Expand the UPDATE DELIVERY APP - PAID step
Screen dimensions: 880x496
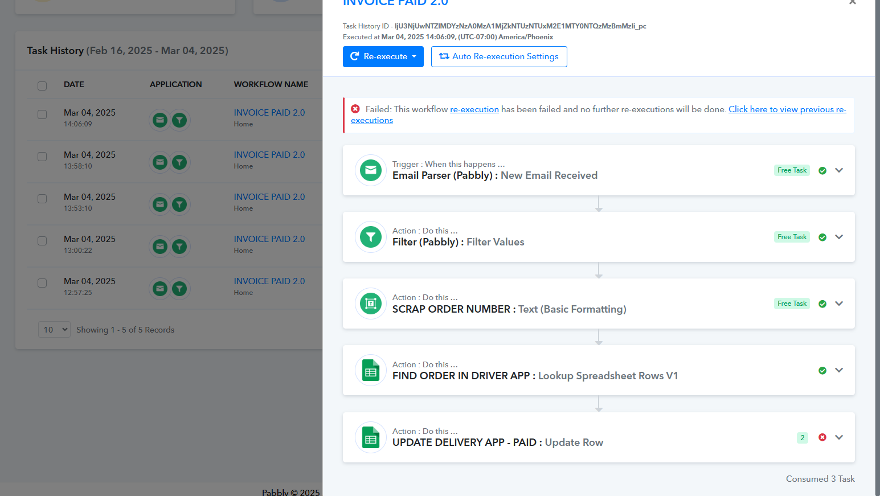coord(839,437)
